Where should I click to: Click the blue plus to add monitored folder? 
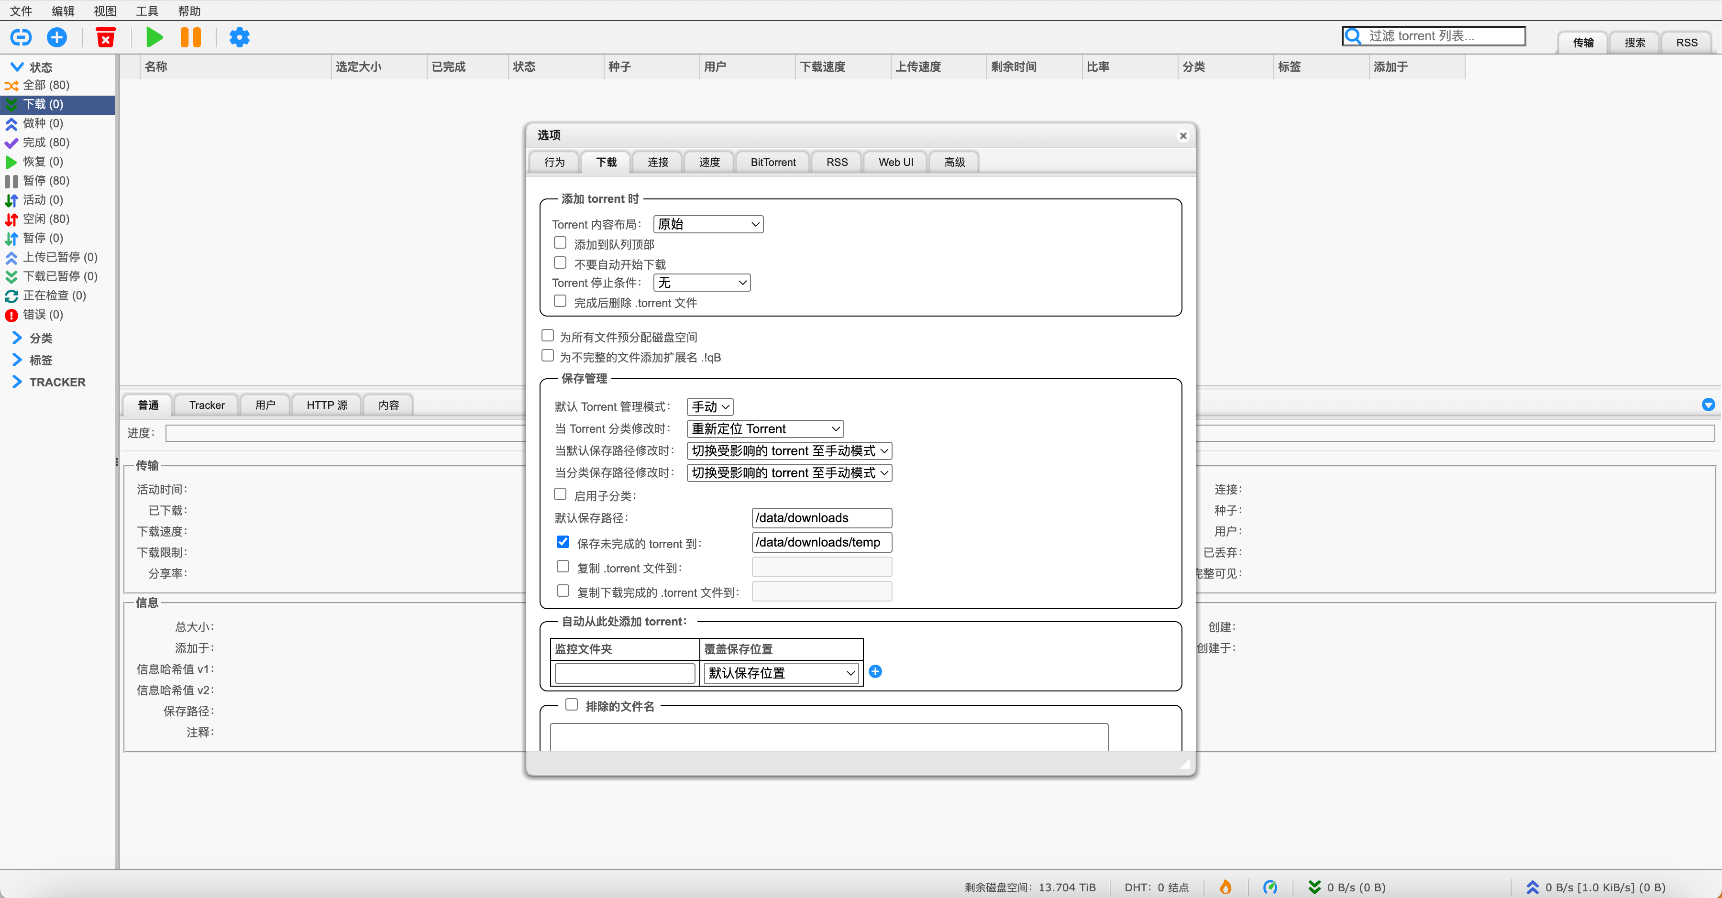(x=875, y=671)
